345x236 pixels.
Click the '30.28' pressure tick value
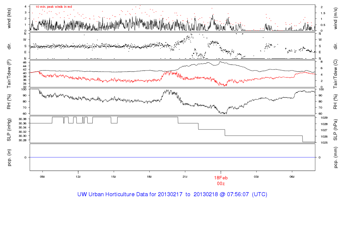[23, 140]
